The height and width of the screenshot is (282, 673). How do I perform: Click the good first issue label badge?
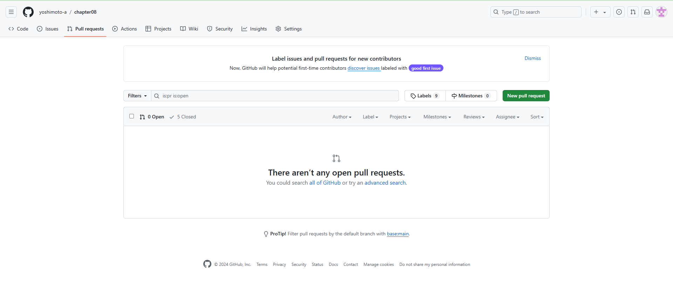point(426,68)
